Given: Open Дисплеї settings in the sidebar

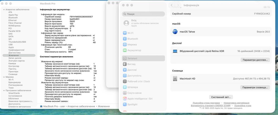Looking at the screenshot, I should point(130,70).
